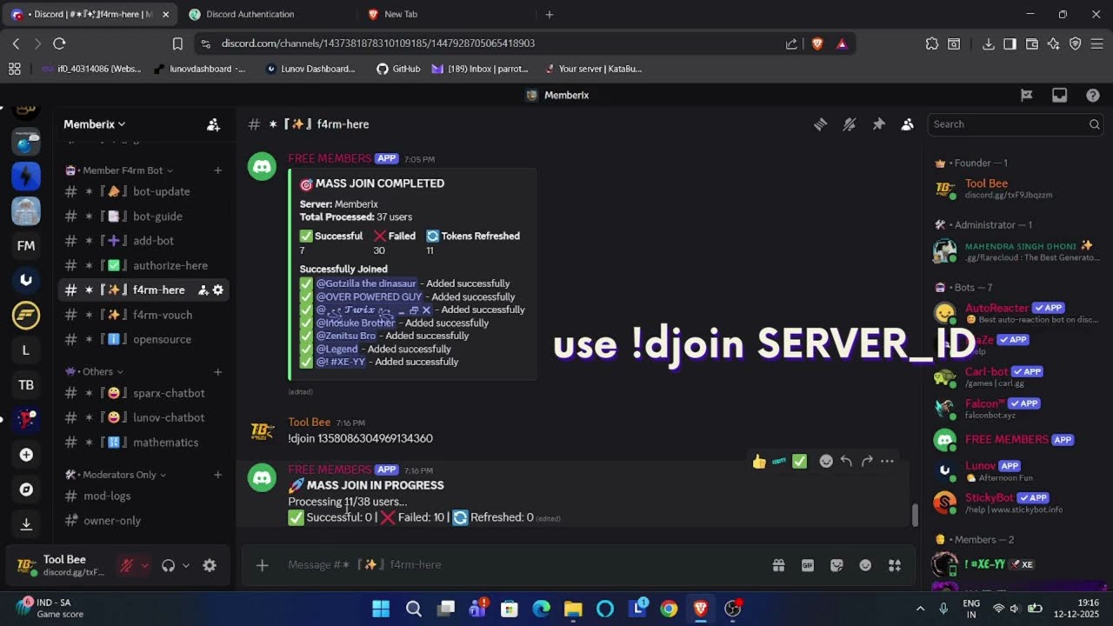Click the chat scrollbar thumb
The image size is (1113, 626).
[914, 515]
